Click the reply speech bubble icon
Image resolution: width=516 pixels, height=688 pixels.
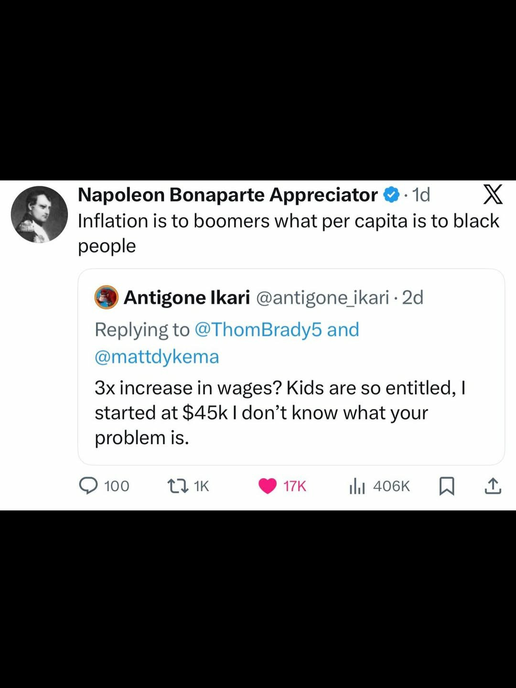tap(88, 486)
